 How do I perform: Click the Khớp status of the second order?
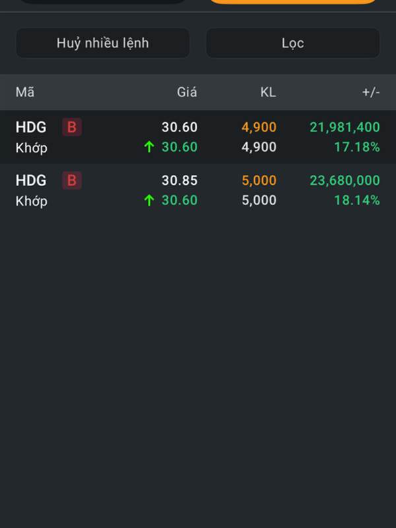click(32, 201)
